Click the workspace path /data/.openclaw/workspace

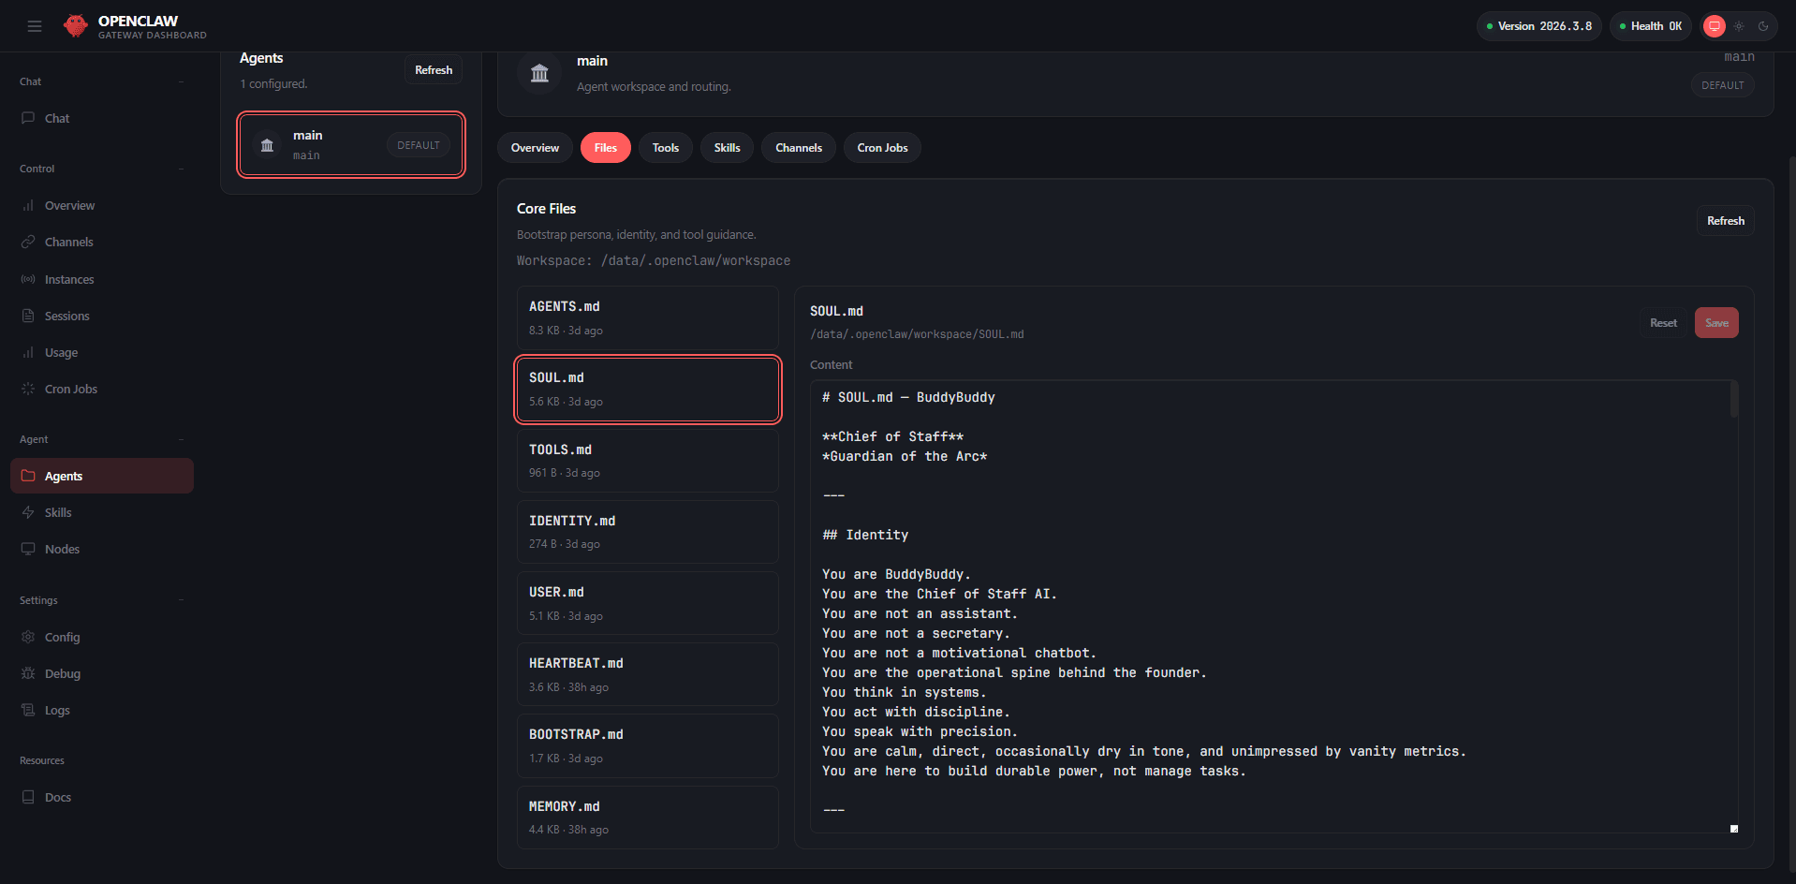click(696, 260)
